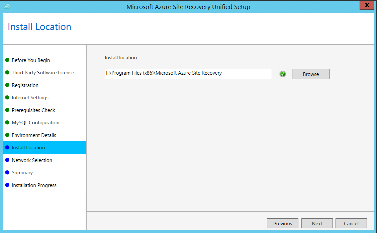Click the green checkmark validation icon

tap(283, 74)
